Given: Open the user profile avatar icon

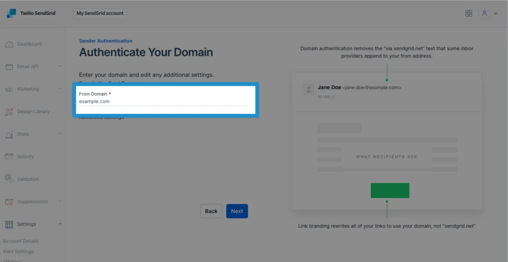Looking at the screenshot, I should pyautogui.click(x=484, y=13).
